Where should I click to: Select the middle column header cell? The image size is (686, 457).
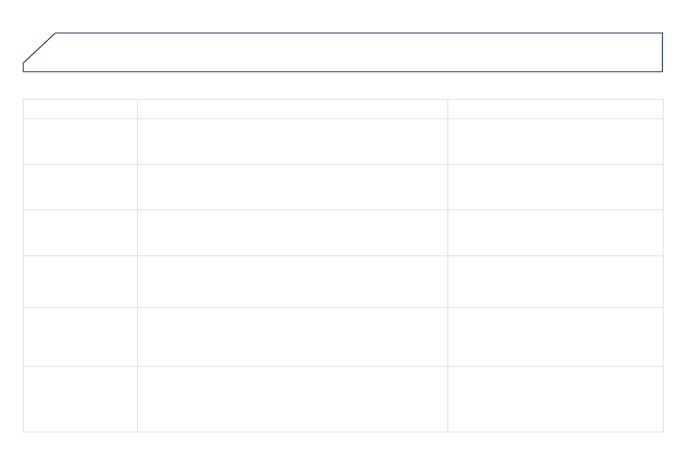(292, 109)
